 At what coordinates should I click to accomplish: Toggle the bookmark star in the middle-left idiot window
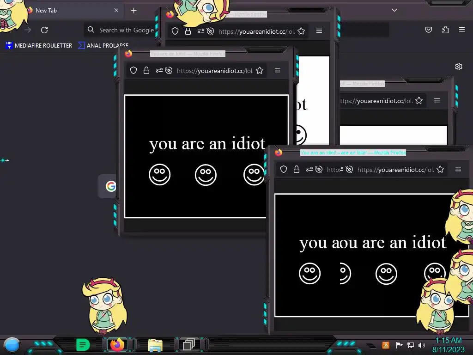tap(260, 70)
